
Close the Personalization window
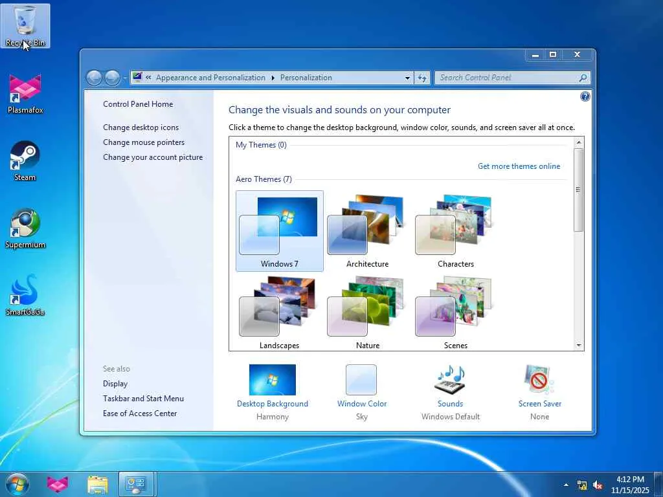tap(577, 55)
